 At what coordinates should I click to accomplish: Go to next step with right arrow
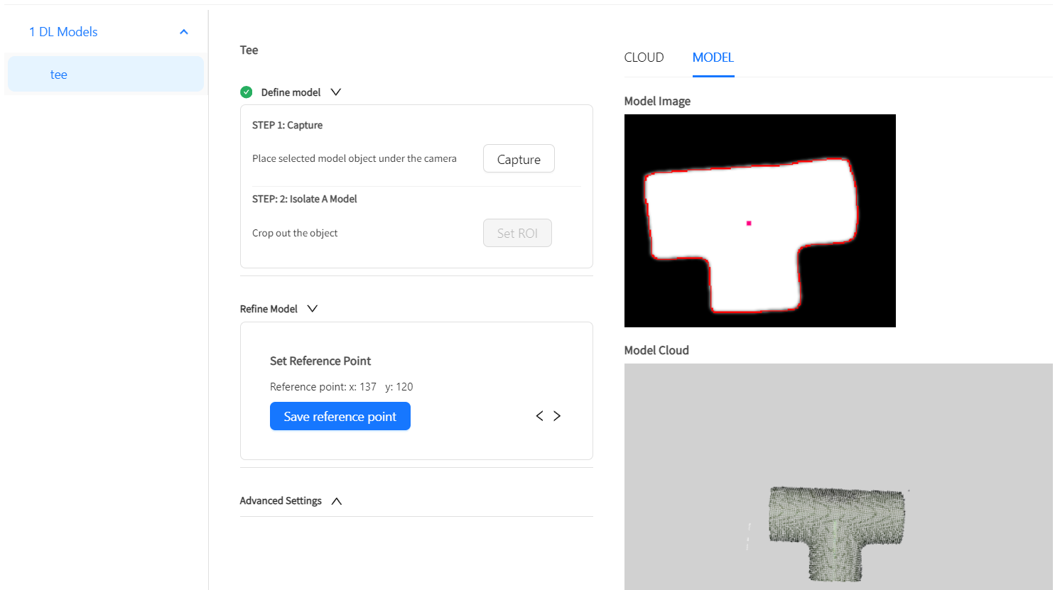557,416
